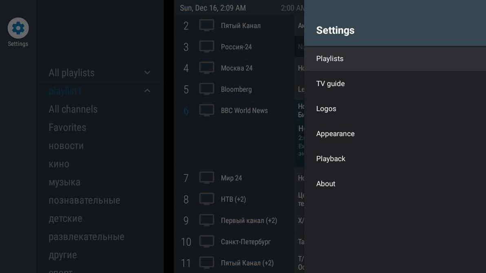
Task: Click the TV icon for Москва 24
Action: 207,68
